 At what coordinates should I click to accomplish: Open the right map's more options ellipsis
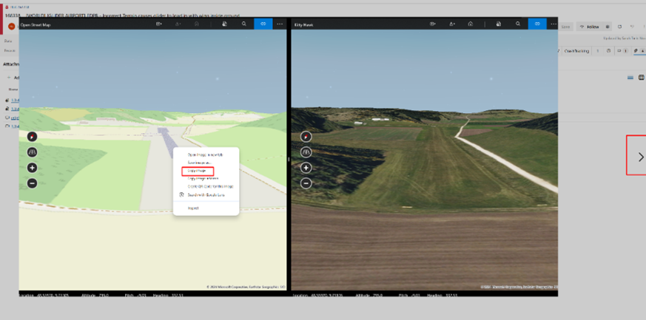[x=553, y=24]
